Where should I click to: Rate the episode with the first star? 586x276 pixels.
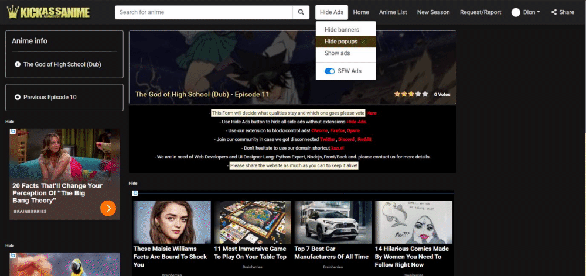pyautogui.click(x=397, y=94)
